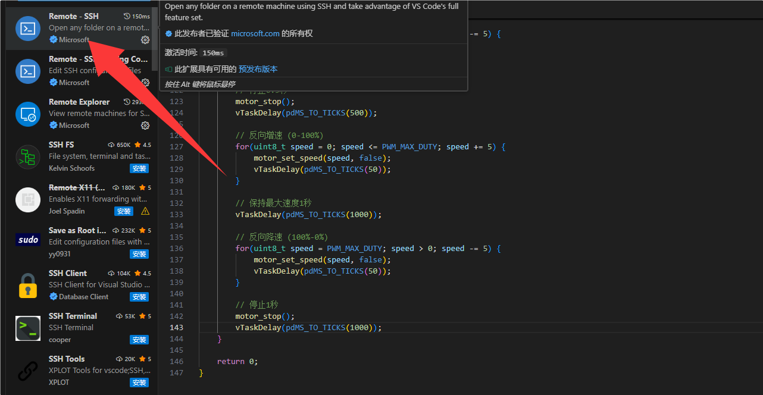Click the SSH Tools chain-link icon
Screen dimensions: 763x395
pyautogui.click(x=28, y=371)
